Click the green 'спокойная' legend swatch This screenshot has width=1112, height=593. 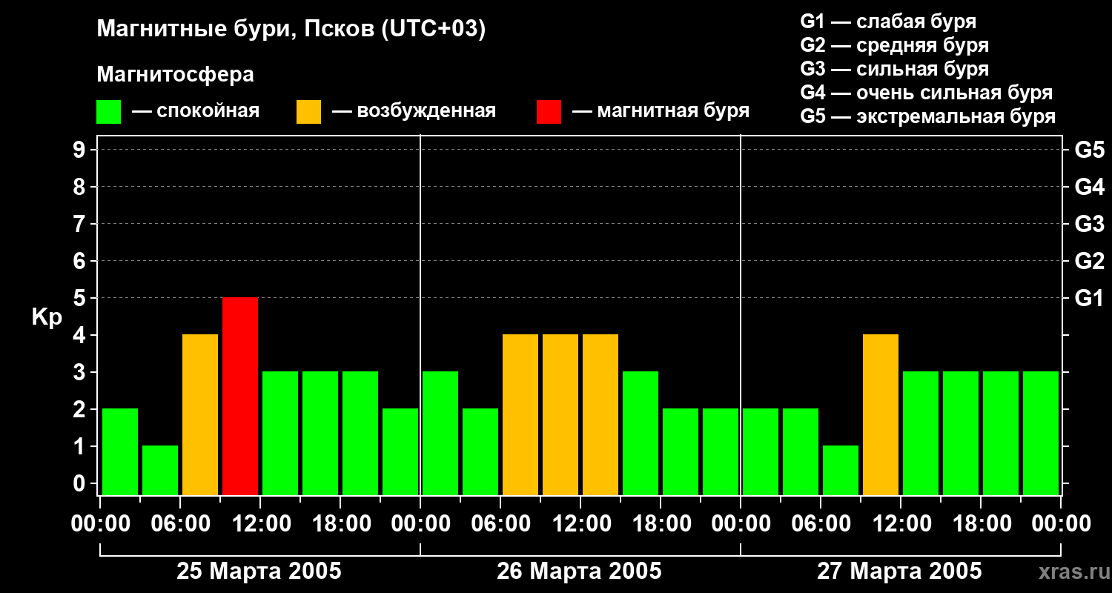pos(108,112)
